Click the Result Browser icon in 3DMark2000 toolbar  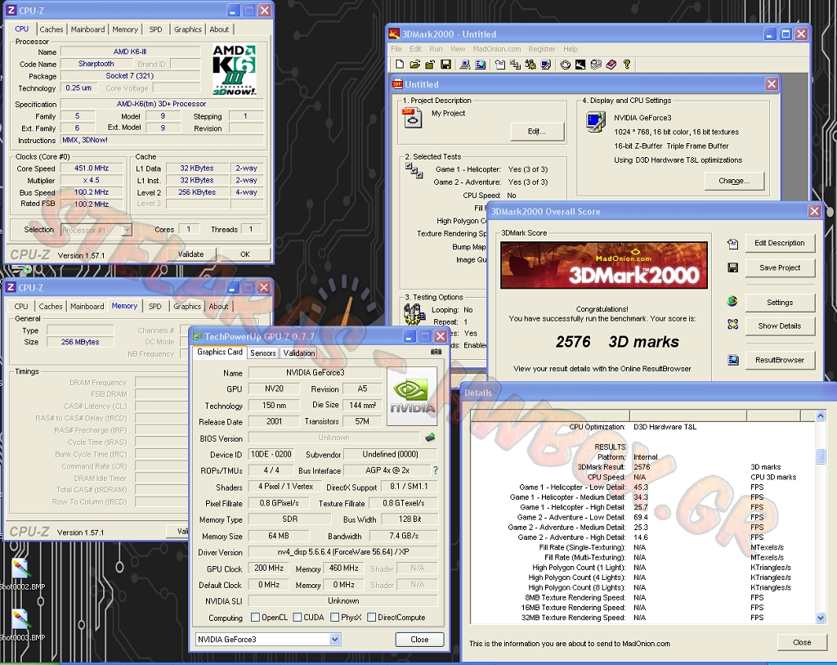(481, 65)
